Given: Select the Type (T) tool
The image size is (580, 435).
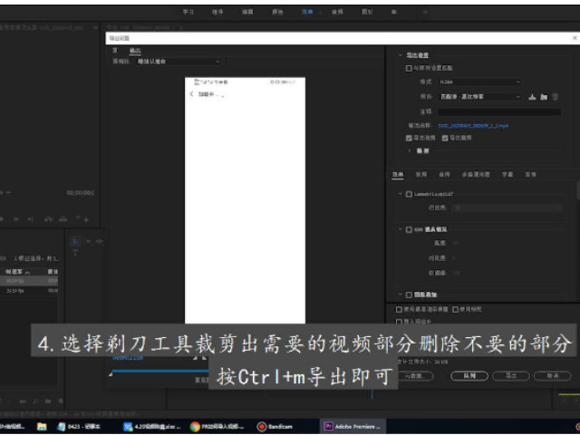Looking at the screenshot, I should [75, 253].
